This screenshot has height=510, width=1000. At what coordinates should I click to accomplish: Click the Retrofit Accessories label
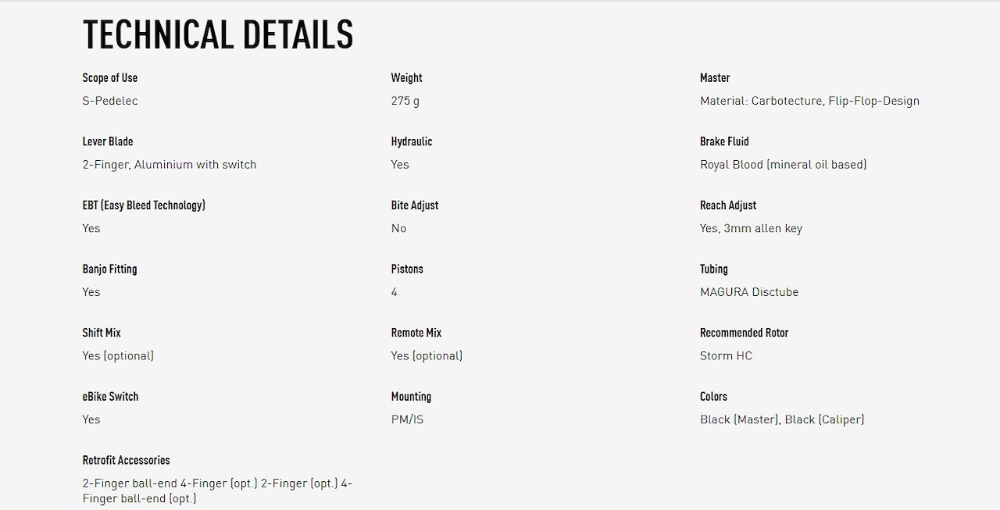pos(126,461)
